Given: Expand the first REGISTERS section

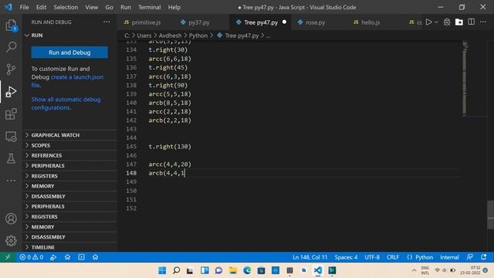Looking at the screenshot, I should (69, 176).
